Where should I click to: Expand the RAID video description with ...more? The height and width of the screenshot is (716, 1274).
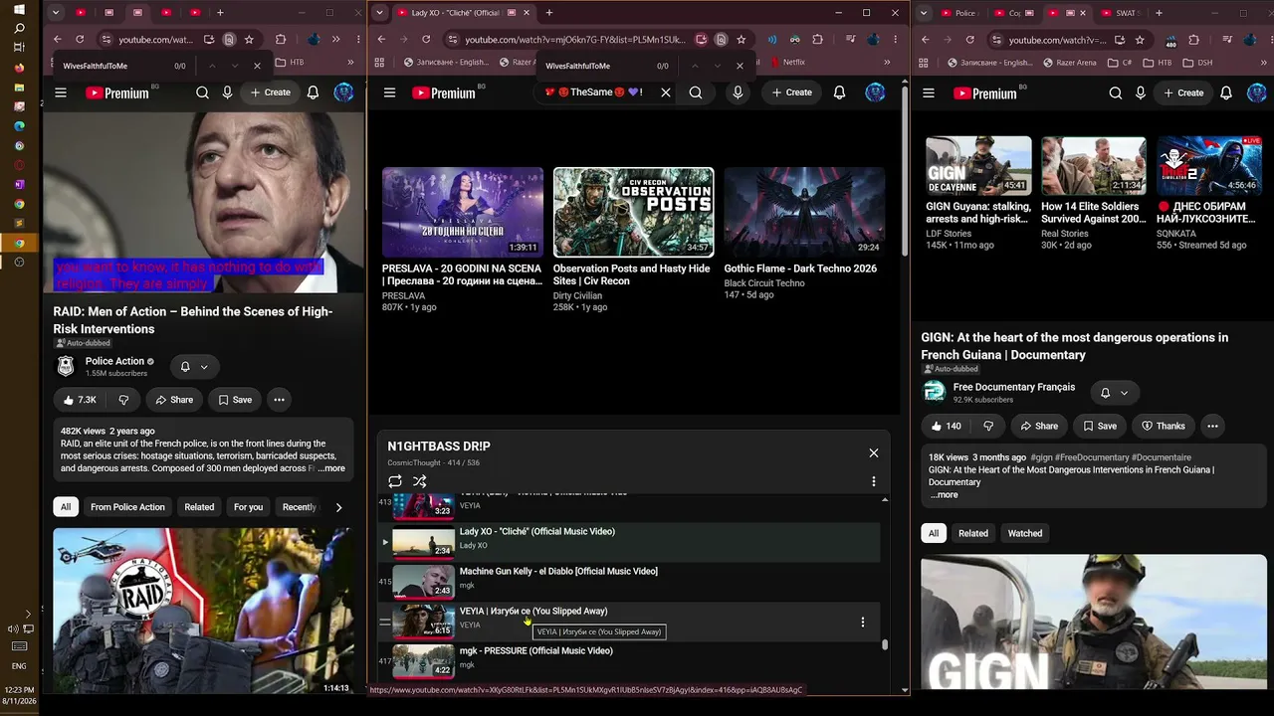331,468
